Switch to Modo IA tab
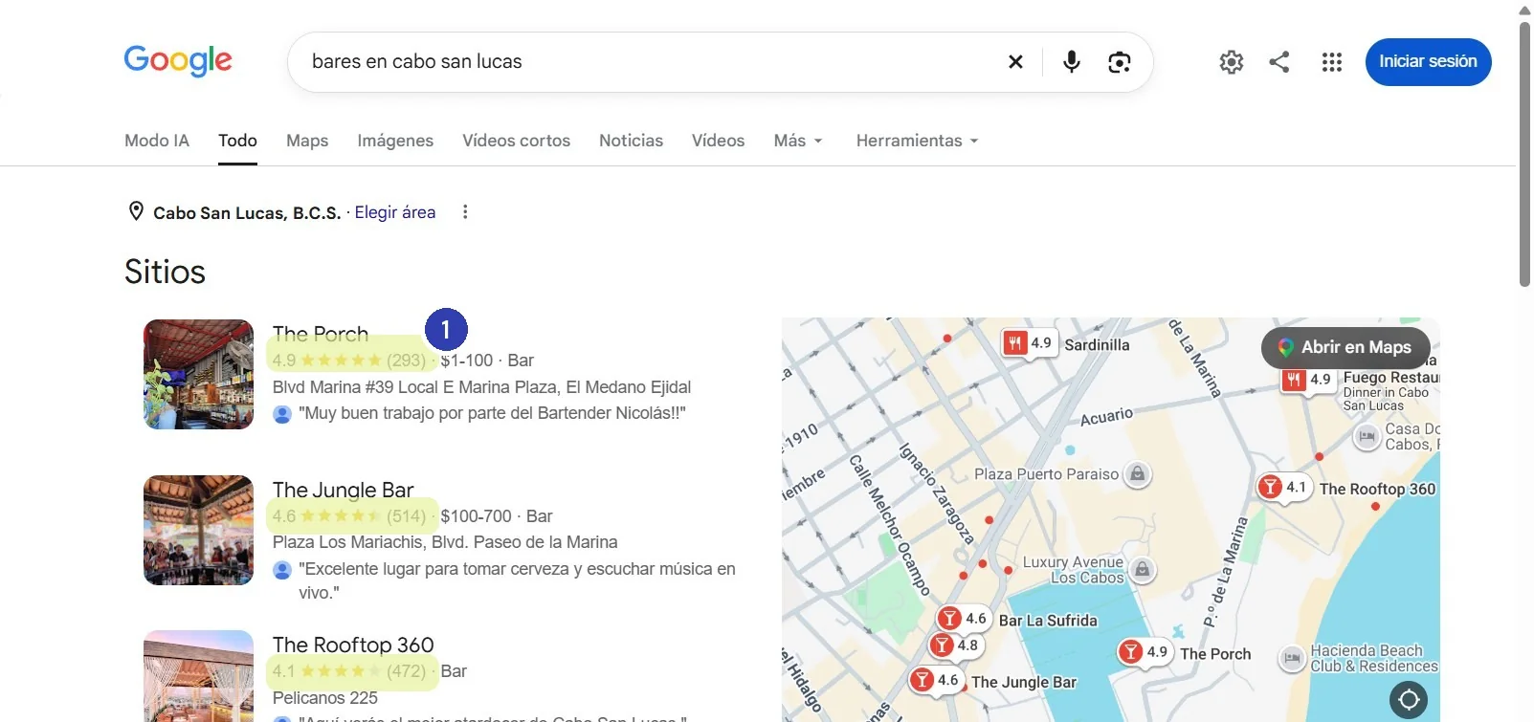Screen dimensions: 1534x722 pos(157,141)
